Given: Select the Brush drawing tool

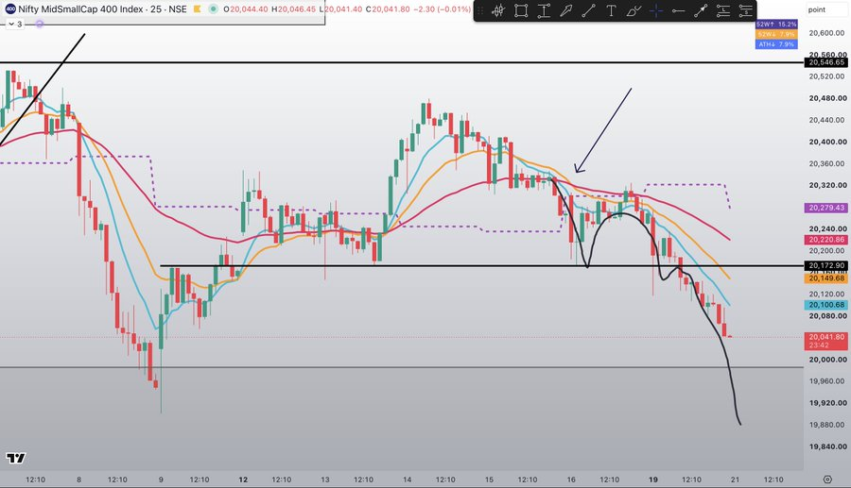Looking at the screenshot, I should (x=634, y=10).
